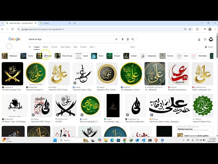
Task: Switch to the second Google tab
Action: 55,23
